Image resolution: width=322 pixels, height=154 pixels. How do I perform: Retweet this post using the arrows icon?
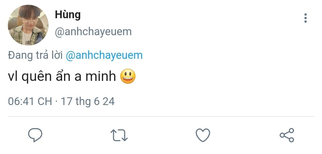coord(119,135)
